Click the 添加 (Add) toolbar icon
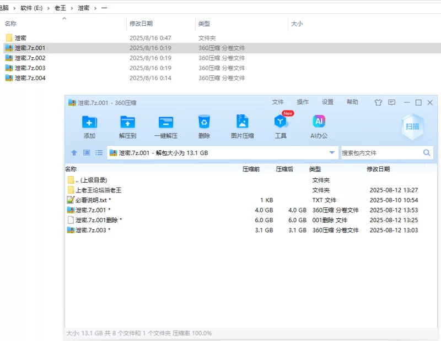Image resolution: width=441 pixels, height=341 pixels. pos(89,122)
